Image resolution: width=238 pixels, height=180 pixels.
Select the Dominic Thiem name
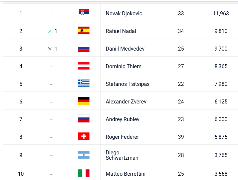pyautogui.click(x=124, y=66)
